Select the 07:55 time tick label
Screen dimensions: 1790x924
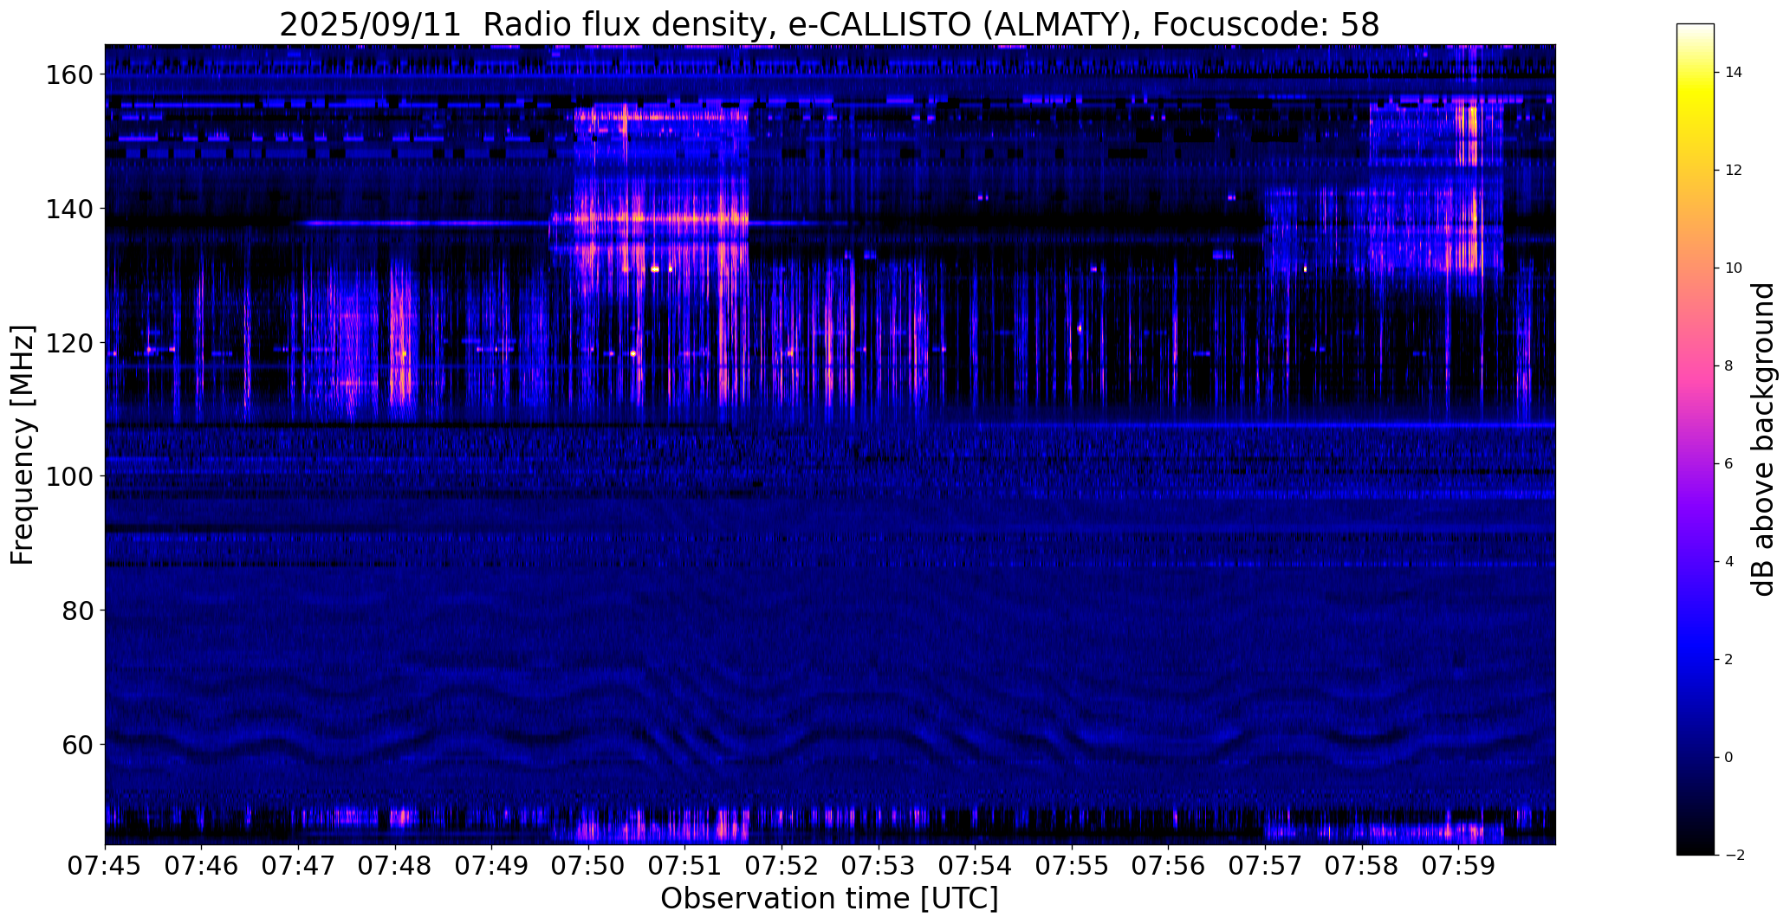[x=1072, y=867]
